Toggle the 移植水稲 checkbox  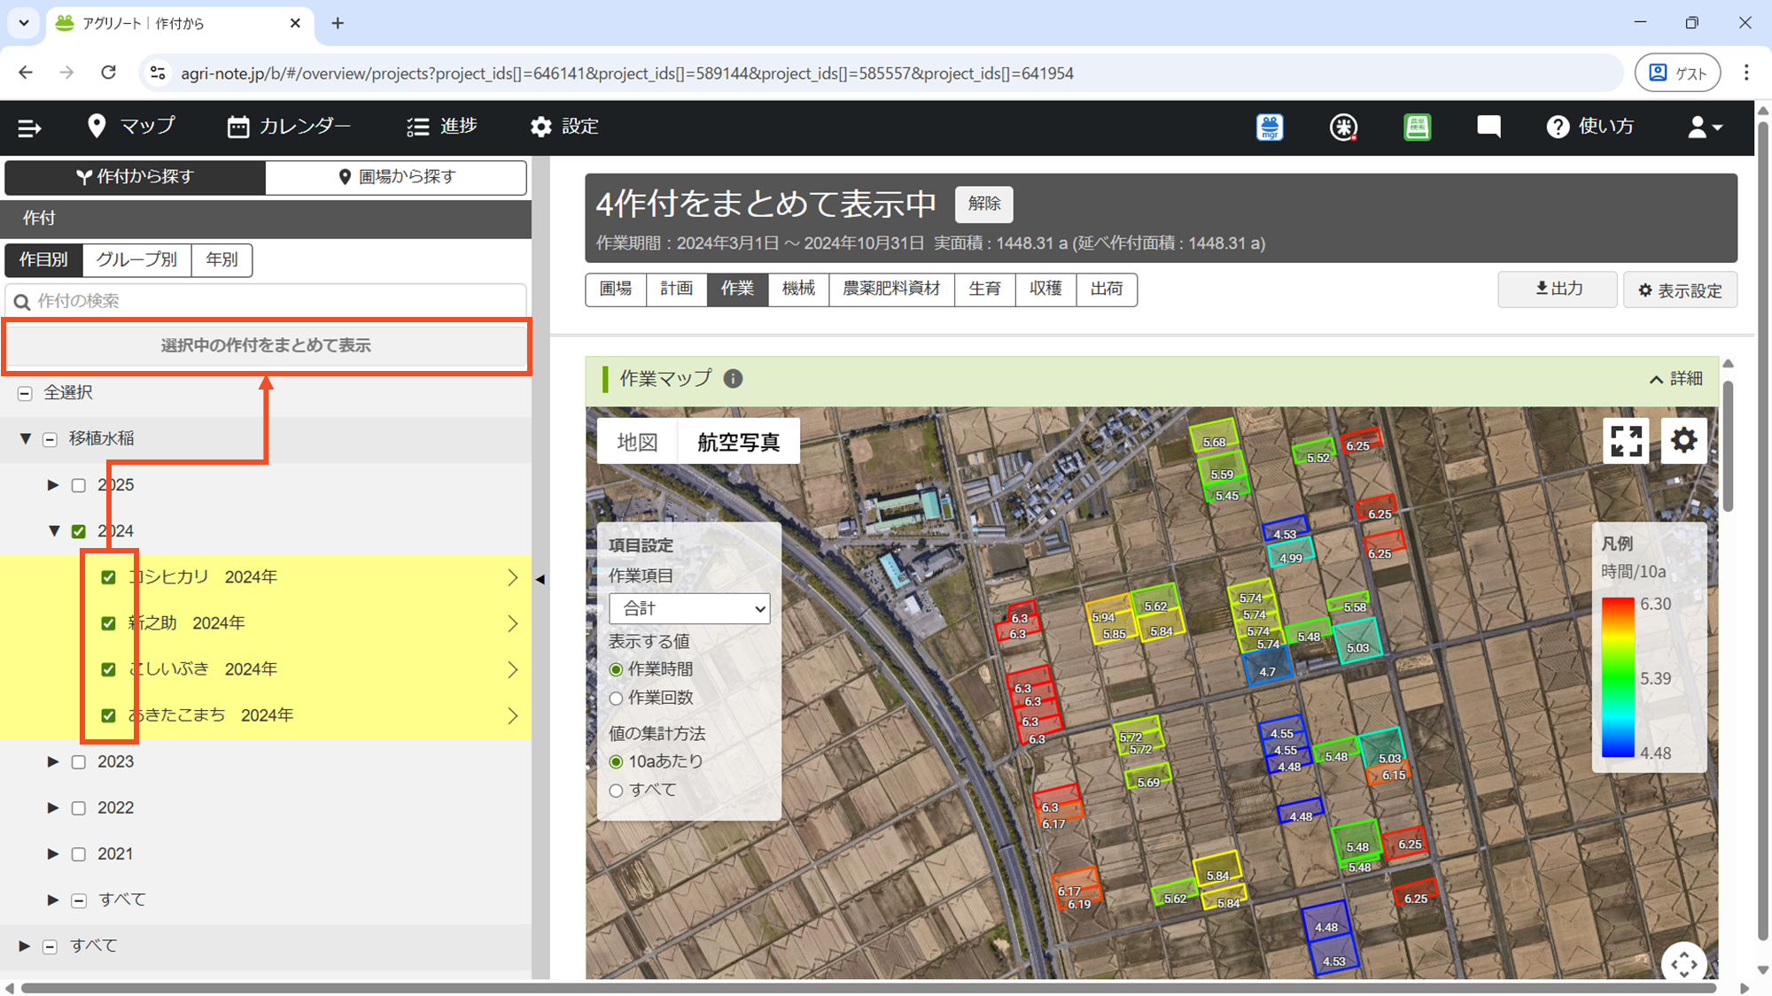(x=51, y=439)
